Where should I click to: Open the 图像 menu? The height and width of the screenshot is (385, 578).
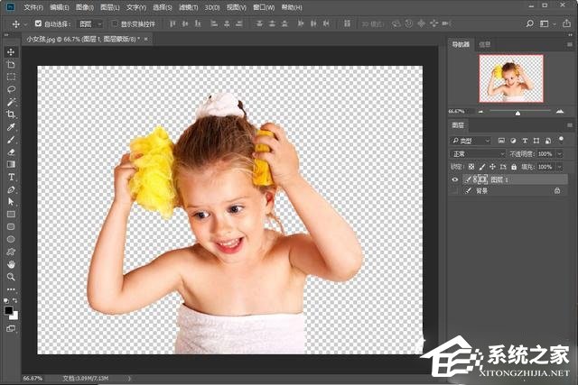pos(85,7)
